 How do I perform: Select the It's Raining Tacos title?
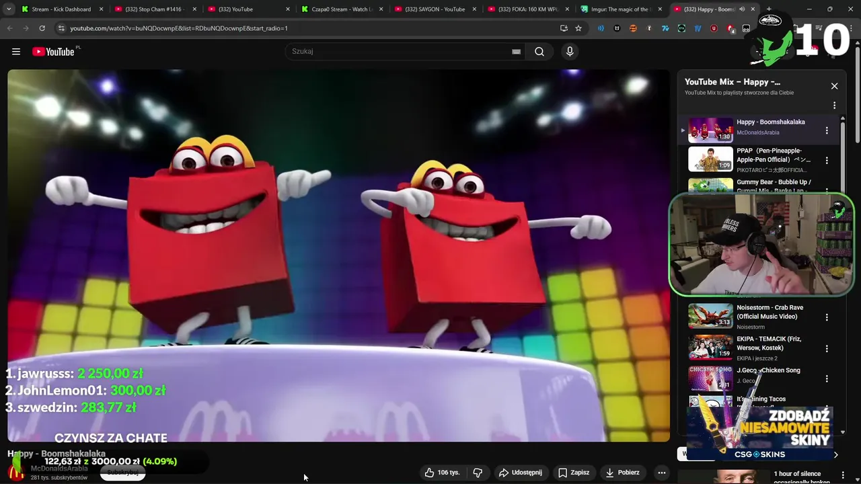tap(761, 399)
